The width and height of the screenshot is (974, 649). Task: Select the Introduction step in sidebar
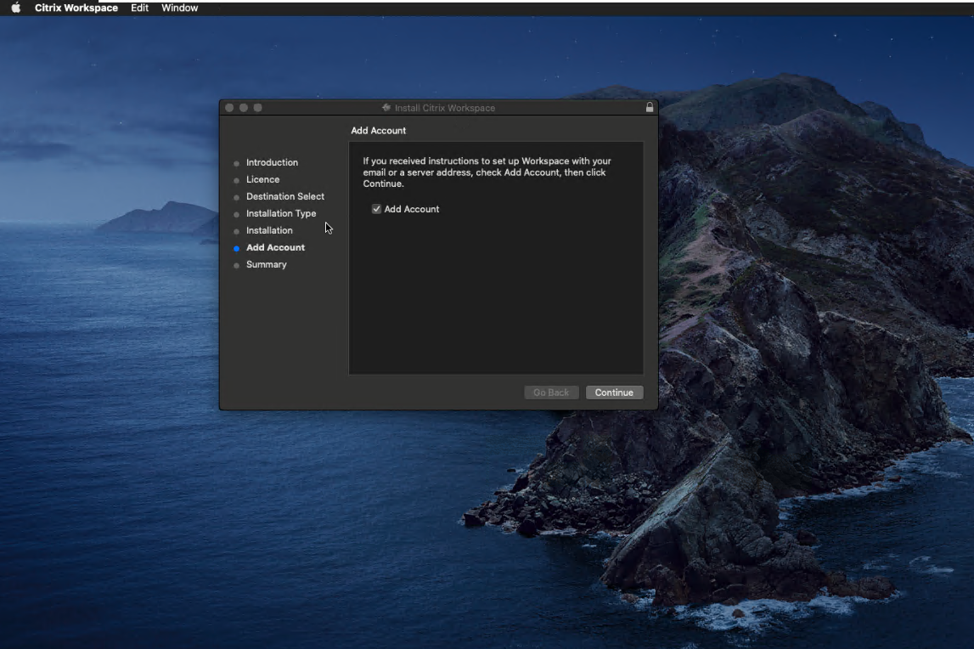(x=272, y=162)
